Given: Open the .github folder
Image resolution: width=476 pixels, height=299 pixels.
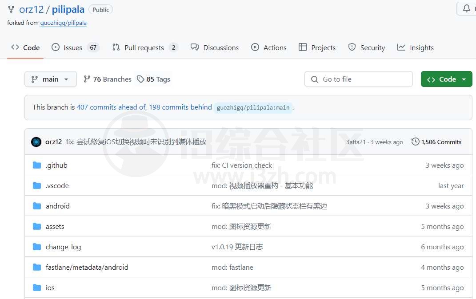Looking at the screenshot, I should [x=57, y=165].
